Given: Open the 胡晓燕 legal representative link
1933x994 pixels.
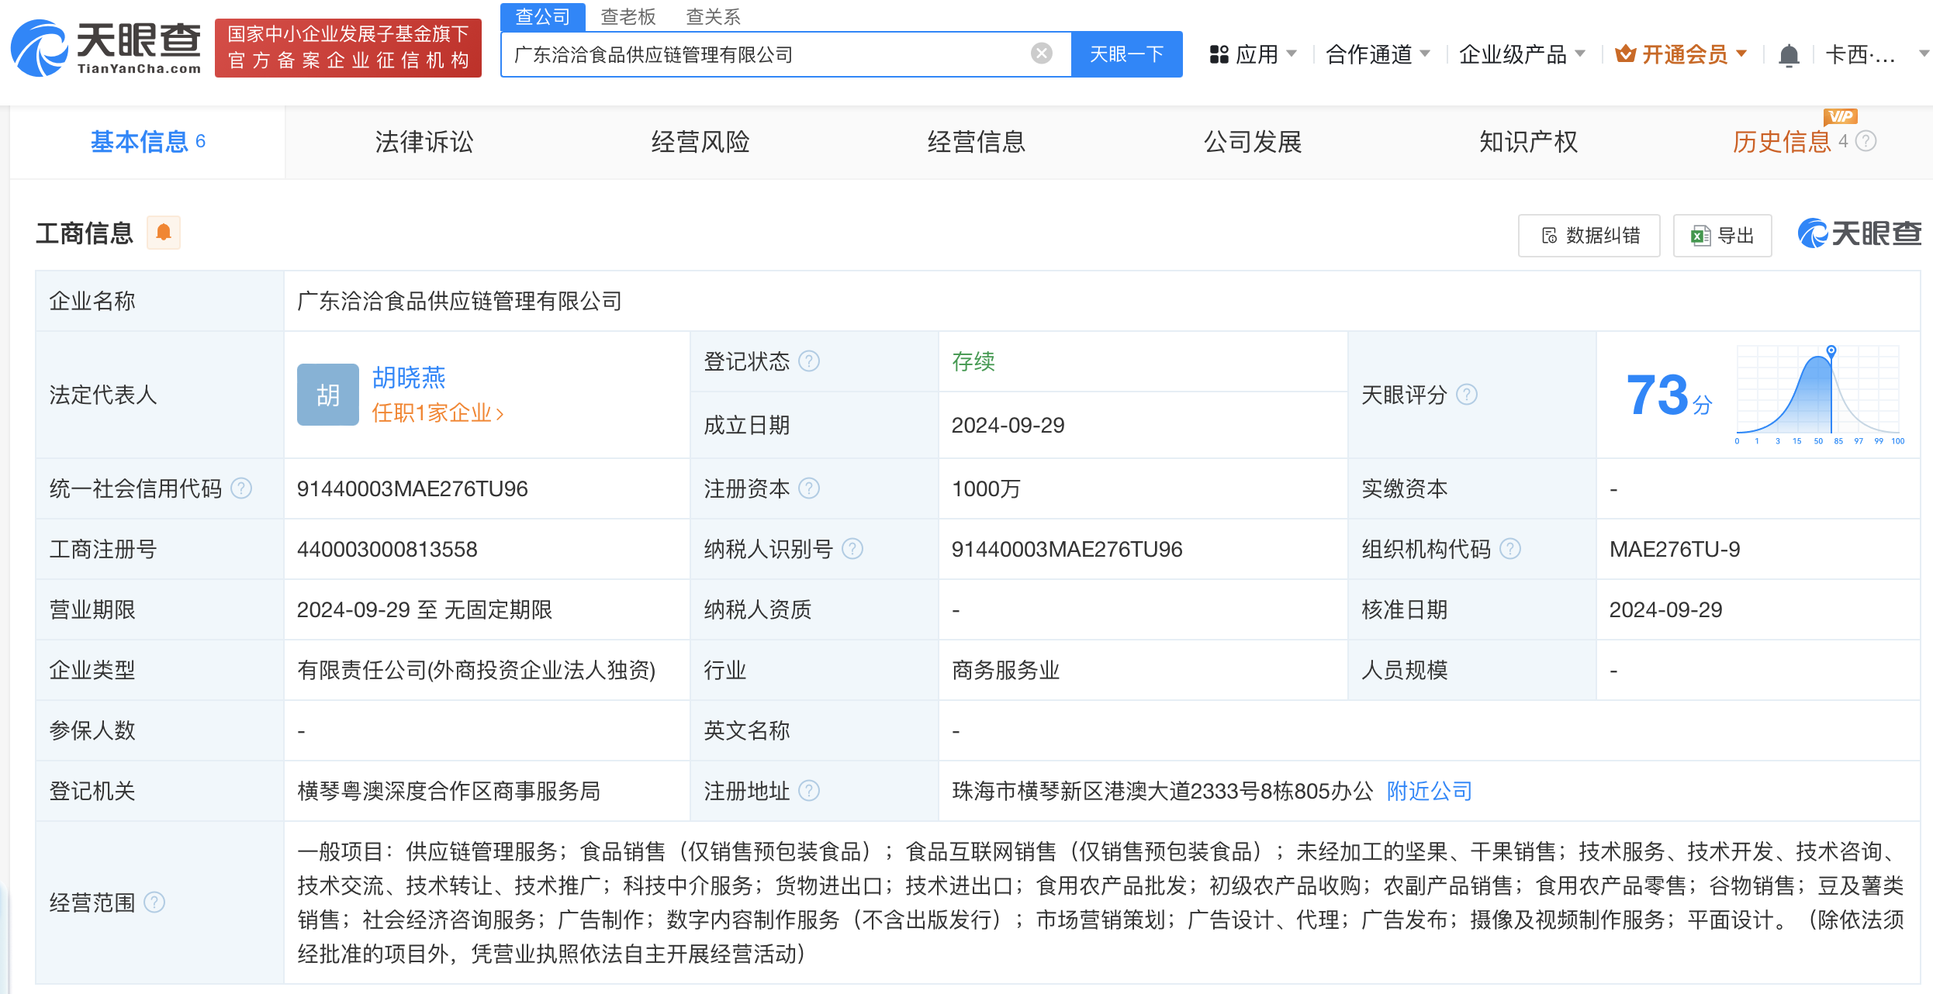Looking at the screenshot, I should pos(409,378).
